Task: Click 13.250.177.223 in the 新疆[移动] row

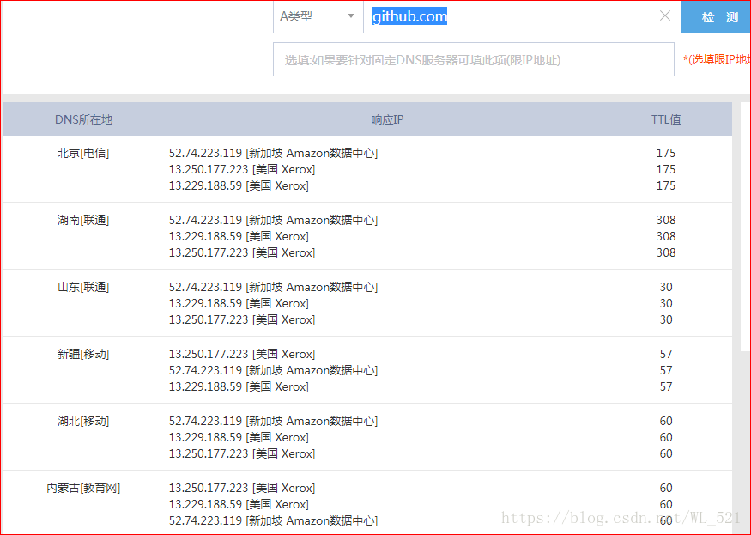Action: [x=209, y=355]
